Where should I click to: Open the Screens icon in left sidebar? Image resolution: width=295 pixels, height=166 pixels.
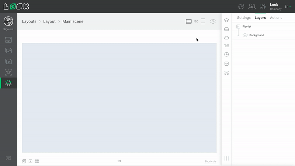(x=8, y=40)
